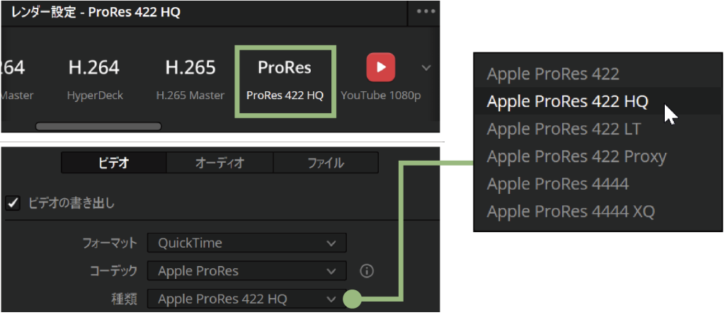The width and height of the screenshot is (725, 315).
Task: Select Apple ProRes 422 from list
Action: 553,74
